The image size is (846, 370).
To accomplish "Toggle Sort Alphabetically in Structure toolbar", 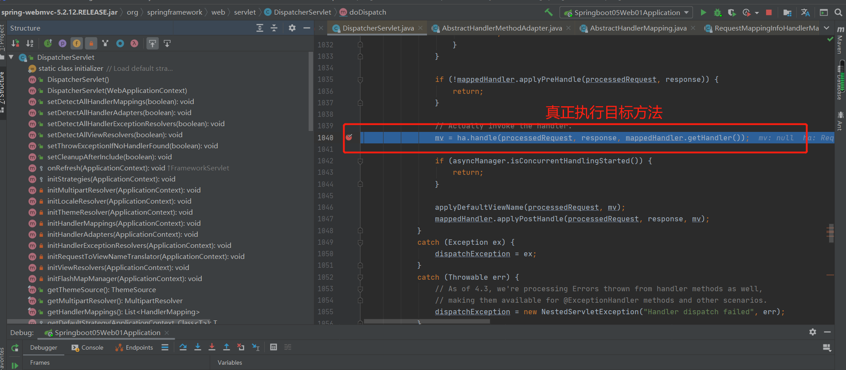I will click(30, 43).
